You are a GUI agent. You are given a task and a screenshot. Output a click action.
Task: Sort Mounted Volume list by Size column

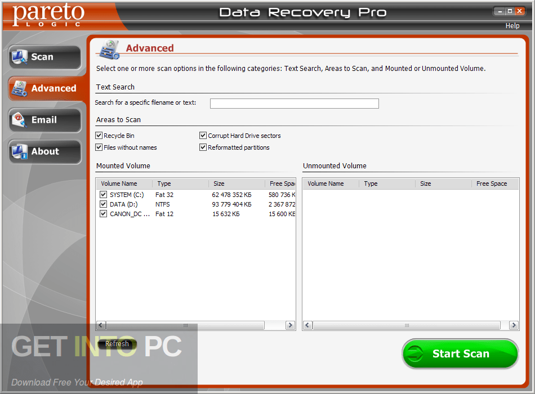point(237,183)
